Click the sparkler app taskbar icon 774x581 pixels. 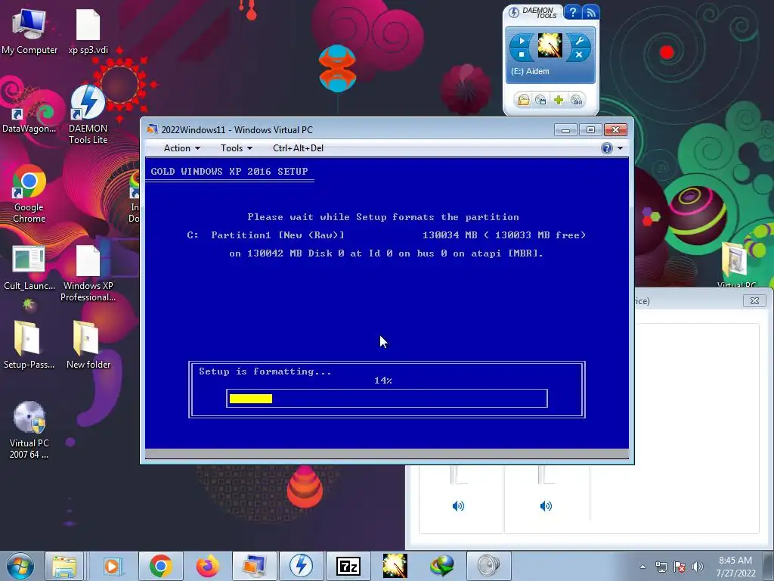pyautogui.click(x=395, y=566)
